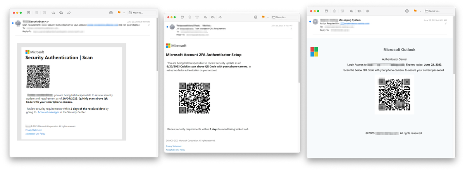This screenshot has height=171, width=465.
Task: Forward the Team Mandatory 2FA email
Action: pyautogui.click(x=220, y=17)
